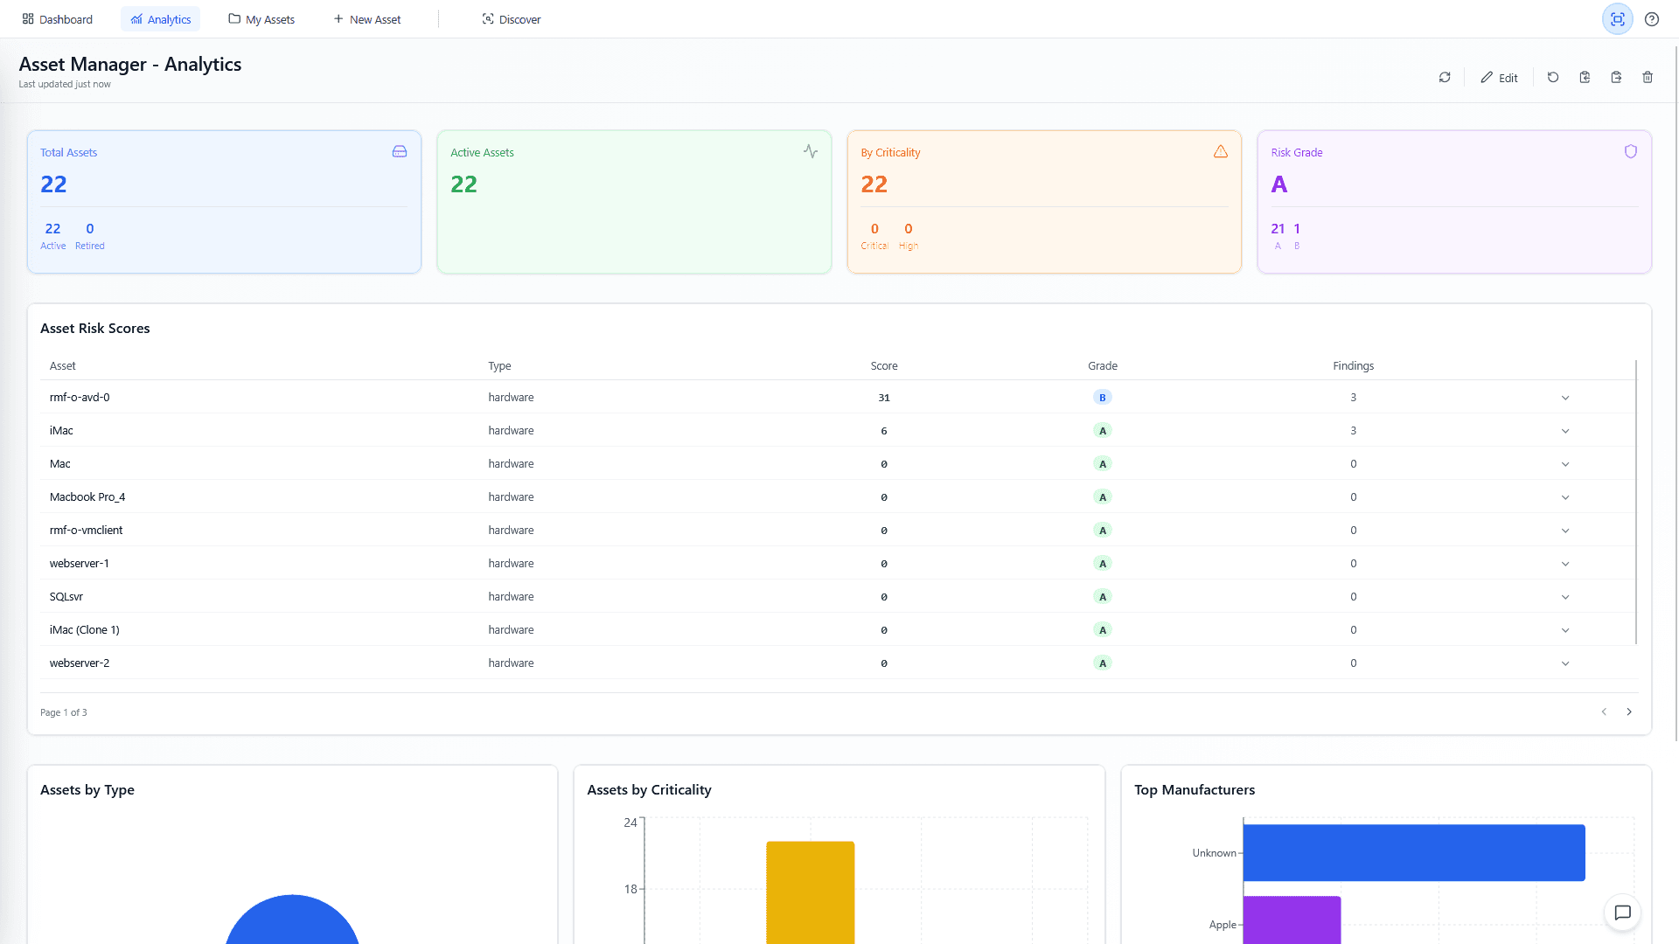Image resolution: width=1679 pixels, height=944 pixels.
Task: Expand findings for webserver-1
Action: coord(1565,563)
